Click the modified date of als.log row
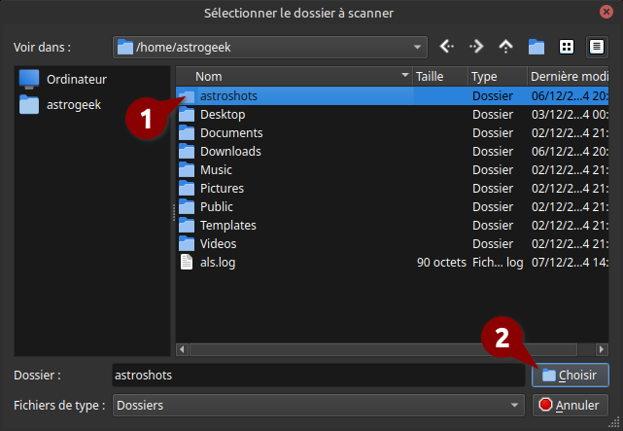Screen dimensions: 623x431 [x=570, y=263]
